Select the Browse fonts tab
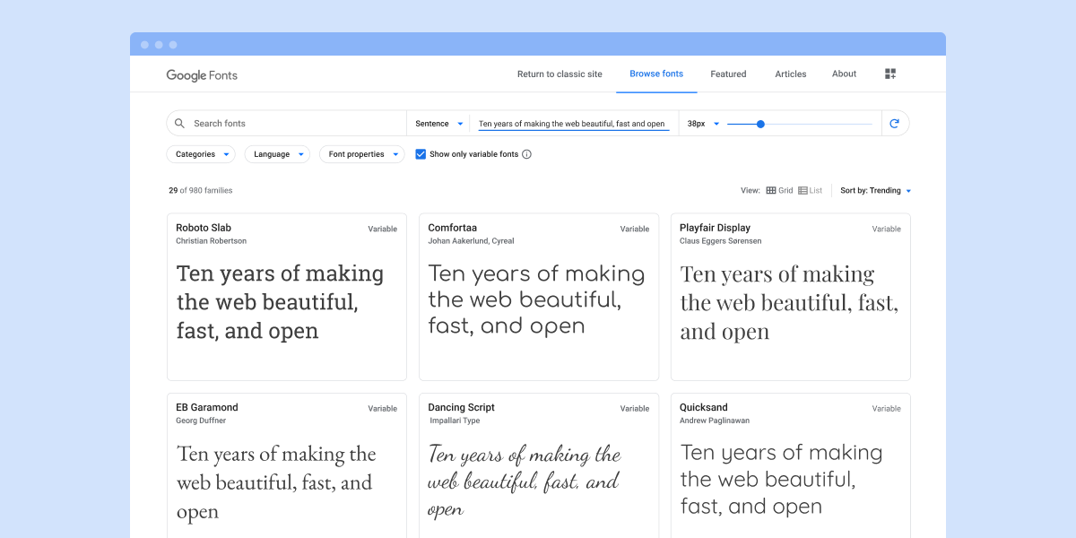1076x538 pixels. (656, 74)
